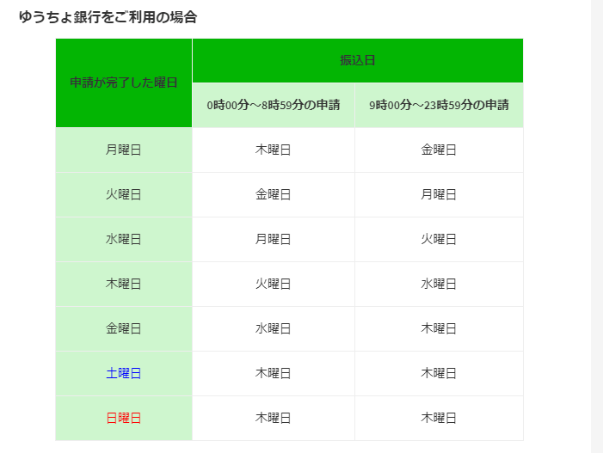This screenshot has width=603, height=453.
Task: Click the 0時00分～8時59分 transfer day for the 火曜日 row
Action: [274, 194]
